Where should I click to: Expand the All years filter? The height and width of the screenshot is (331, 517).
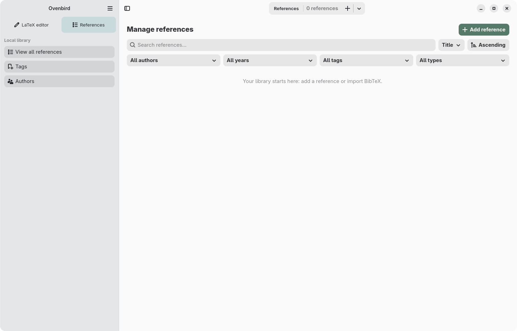coord(270,60)
